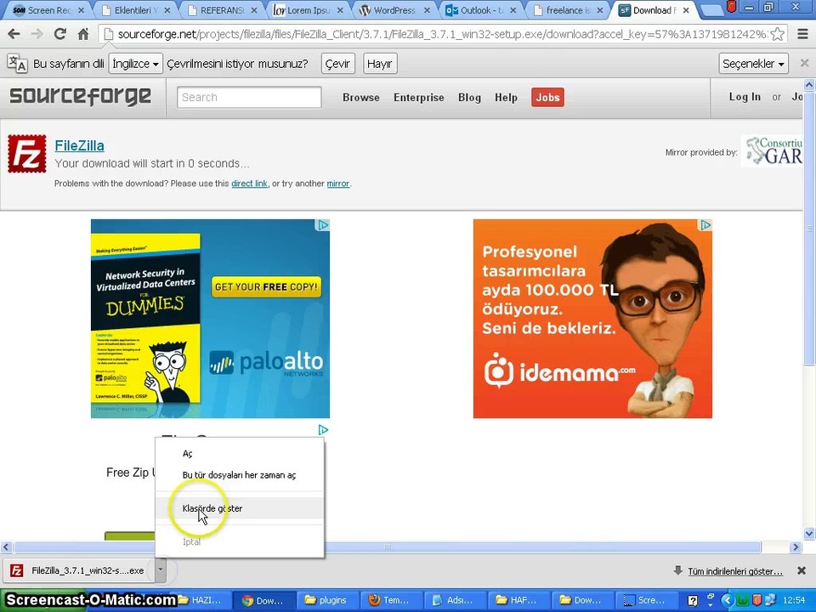Click the translate icon in the translation bar
816x612 pixels.
(17, 64)
